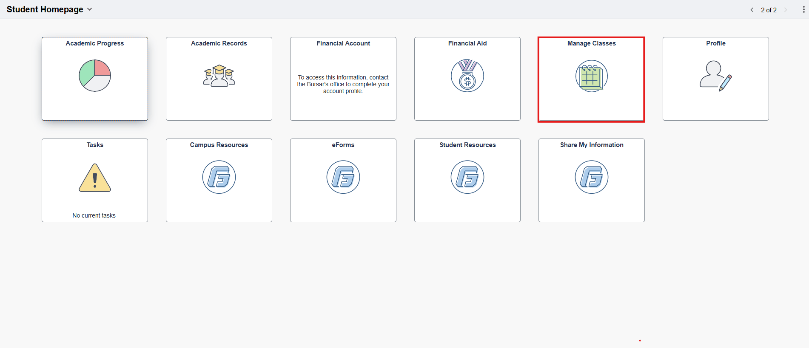The width and height of the screenshot is (809, 348).
Task: Open the Academic Progress pie chart icon
Action: (x=95, y=76)
